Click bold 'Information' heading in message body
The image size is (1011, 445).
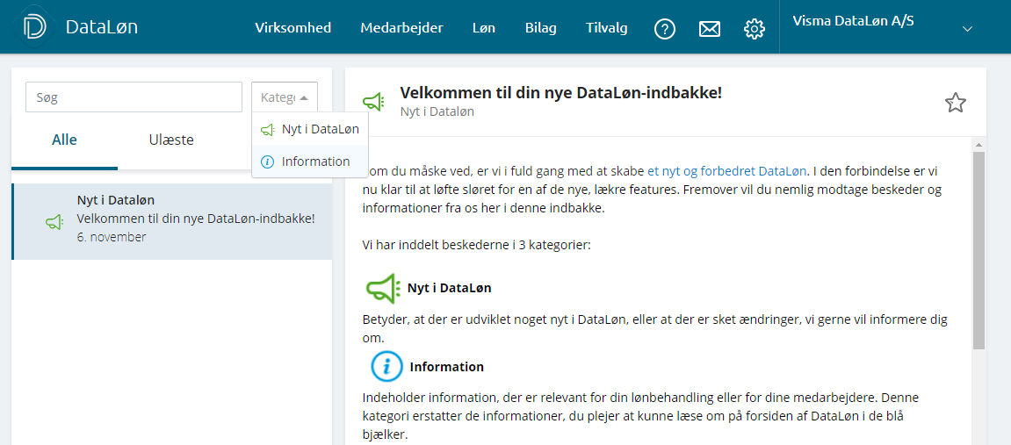(x=447, y=367)
